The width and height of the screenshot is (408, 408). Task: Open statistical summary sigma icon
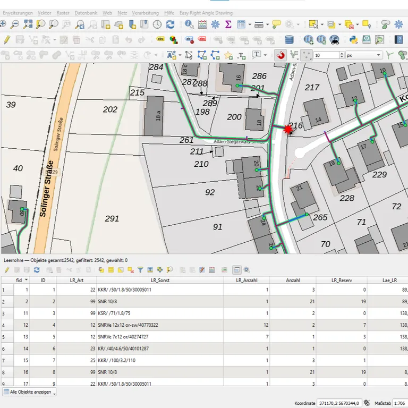228,24
